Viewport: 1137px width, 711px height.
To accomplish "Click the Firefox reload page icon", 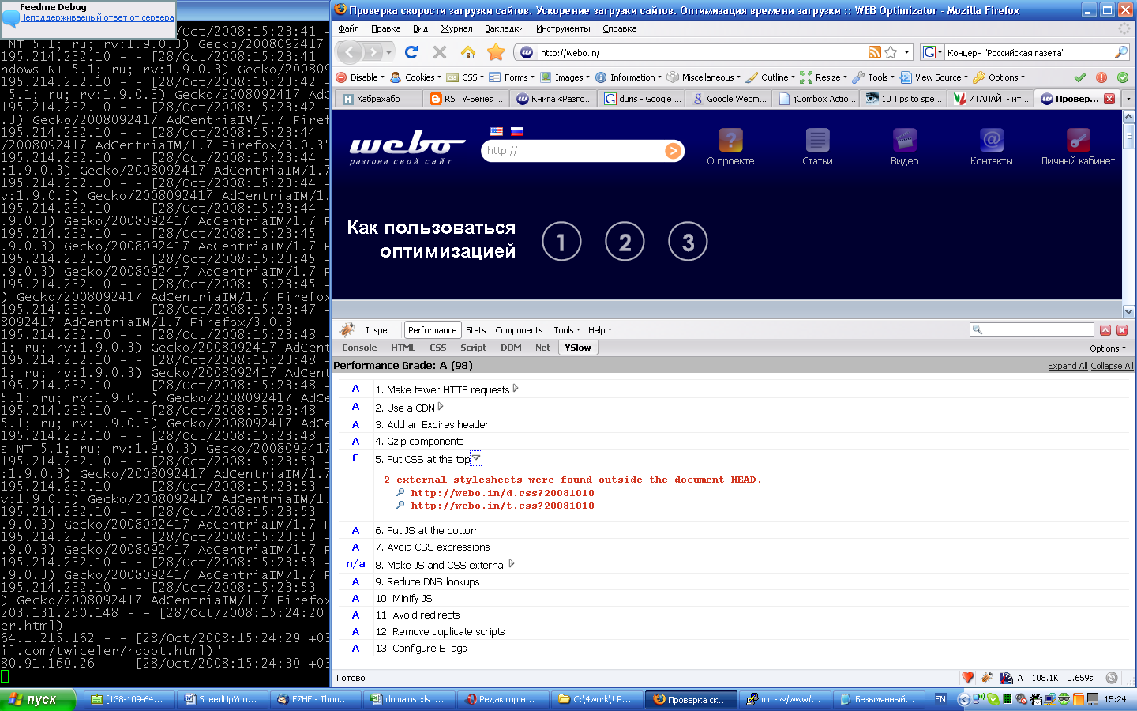I will pos(411,52).
